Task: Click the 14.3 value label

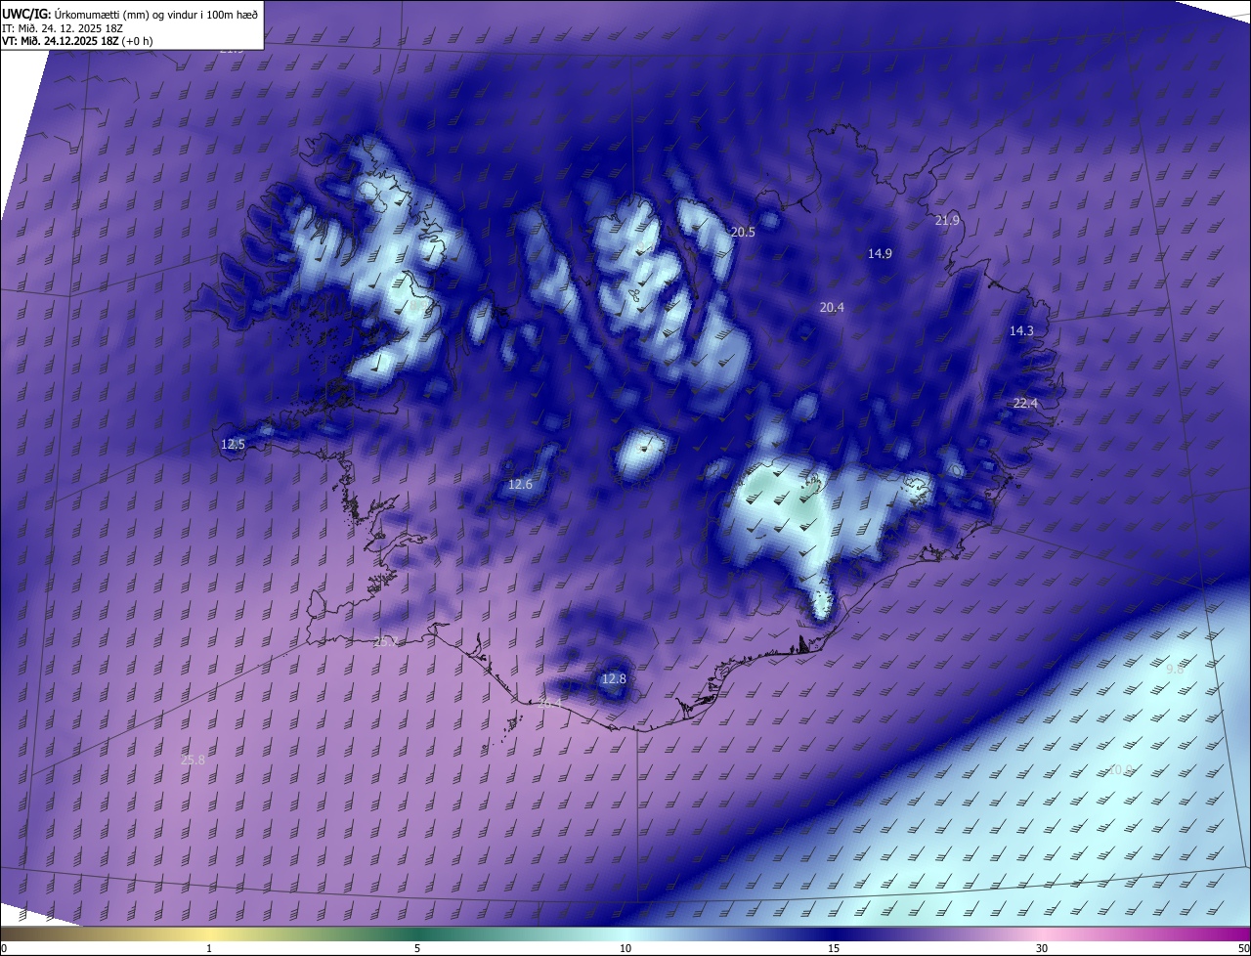Action: coord(1021,331)
